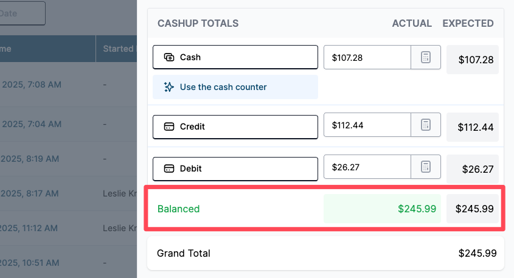This screenshot has height=278, width=514.
Task: Click the Debit actual amount field
Action: coord(367,167)
